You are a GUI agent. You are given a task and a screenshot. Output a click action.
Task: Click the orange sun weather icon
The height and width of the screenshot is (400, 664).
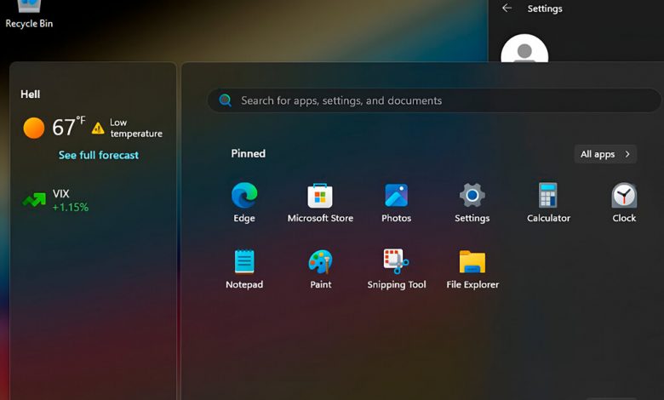tap(34, 128)
